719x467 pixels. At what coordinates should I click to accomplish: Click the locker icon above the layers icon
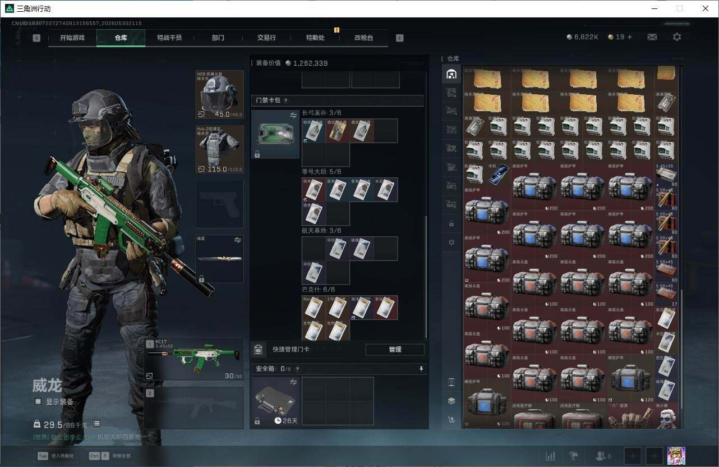(451, 382)
